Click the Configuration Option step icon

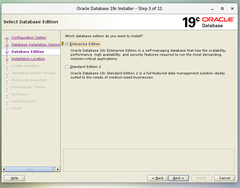(7, 38)
